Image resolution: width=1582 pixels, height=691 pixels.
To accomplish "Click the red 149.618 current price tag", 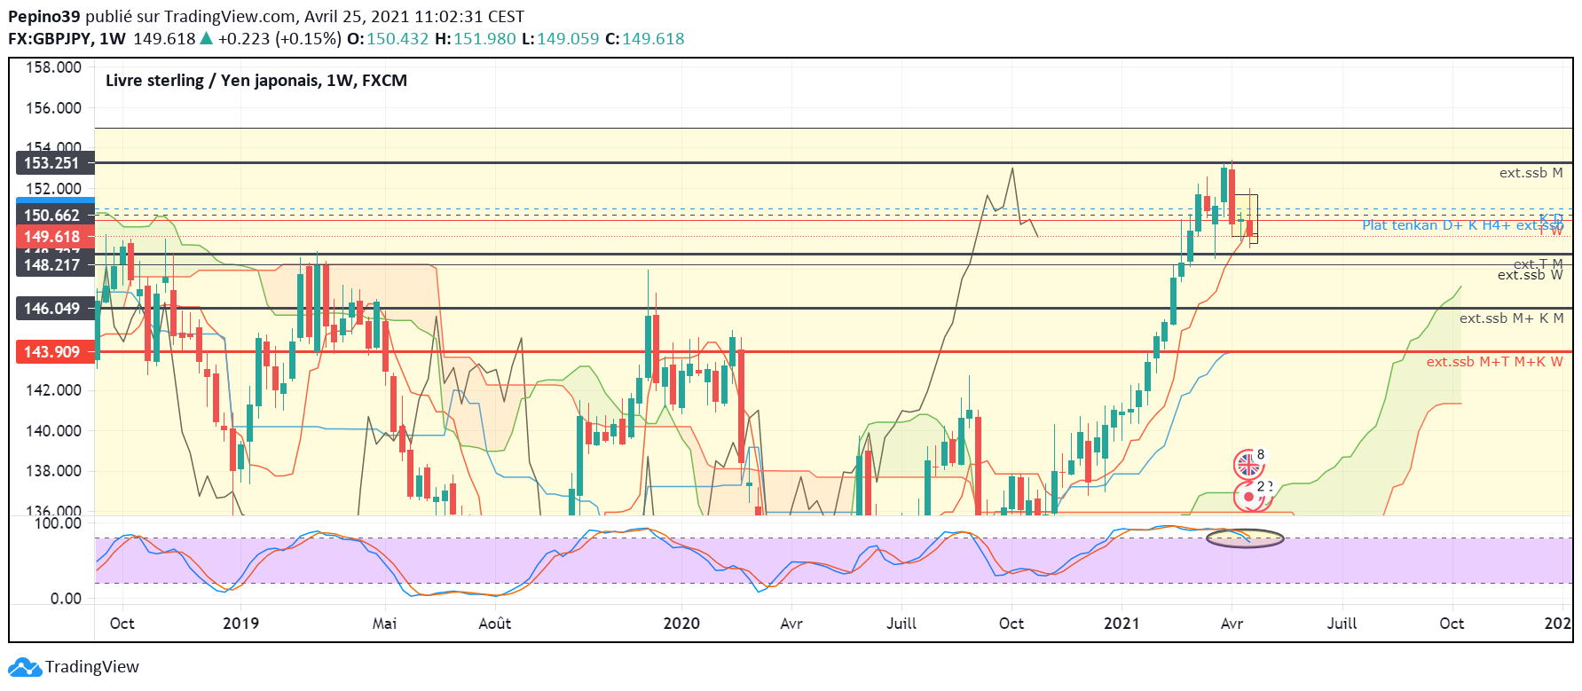I will click(x=55, y=237).
